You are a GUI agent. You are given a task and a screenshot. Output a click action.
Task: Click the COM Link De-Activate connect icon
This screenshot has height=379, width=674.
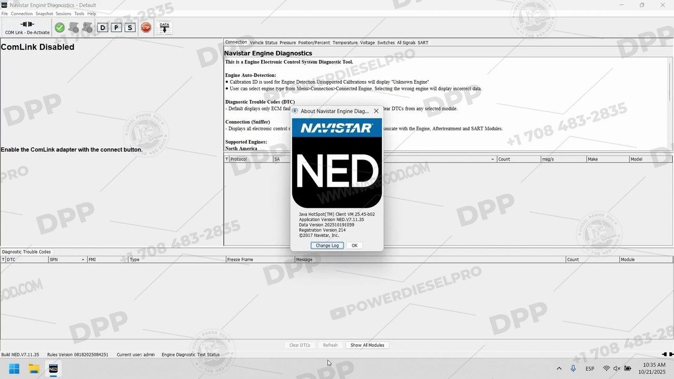coord(27,24)
